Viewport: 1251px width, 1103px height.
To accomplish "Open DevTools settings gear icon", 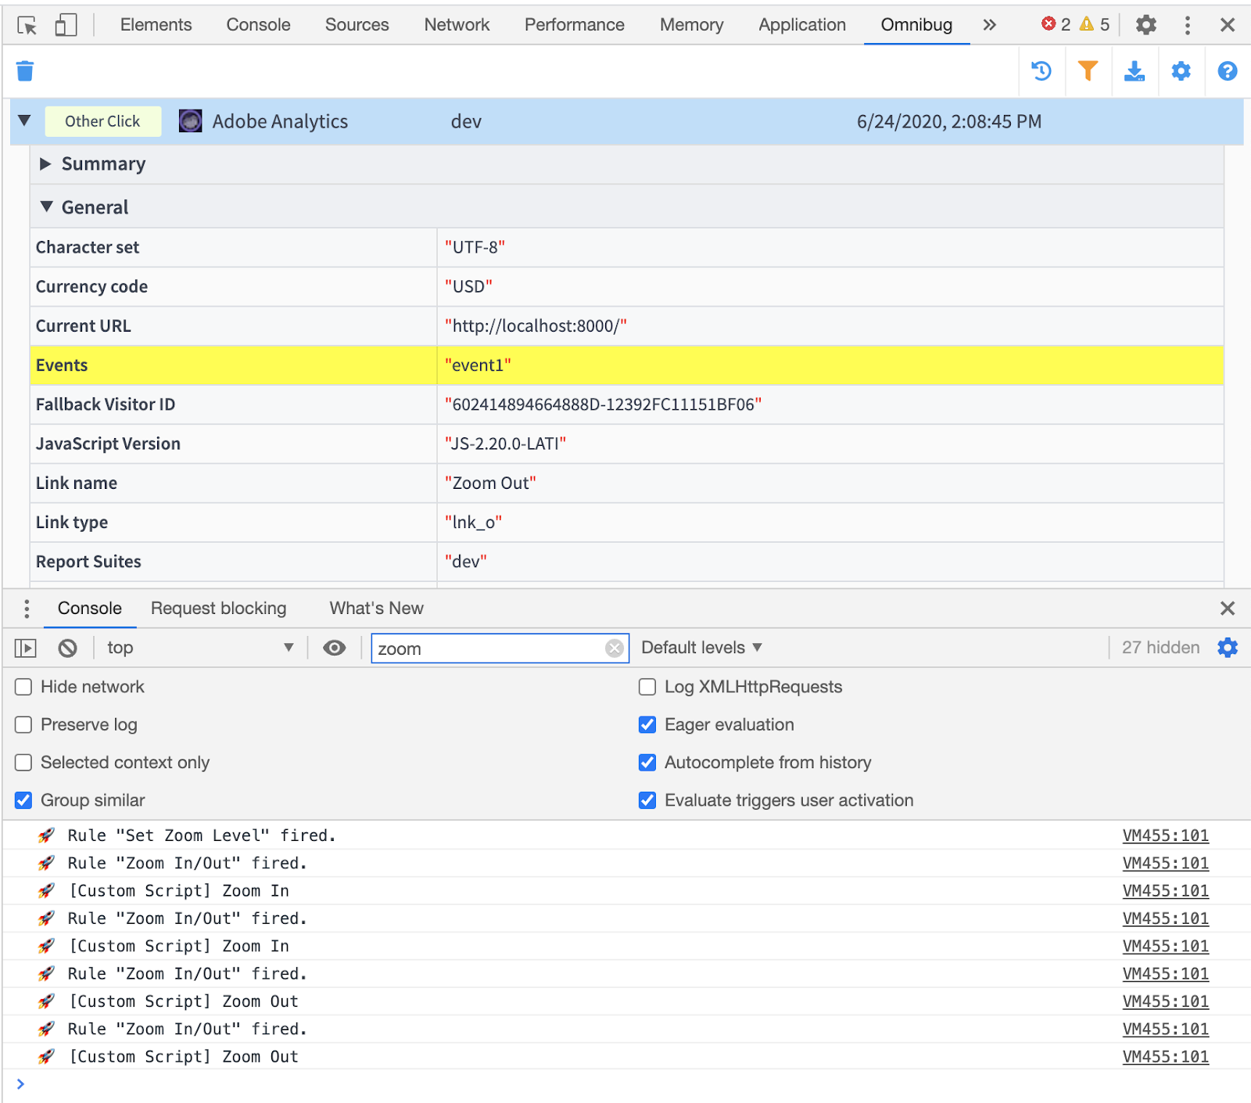I will coord(1146,25).
